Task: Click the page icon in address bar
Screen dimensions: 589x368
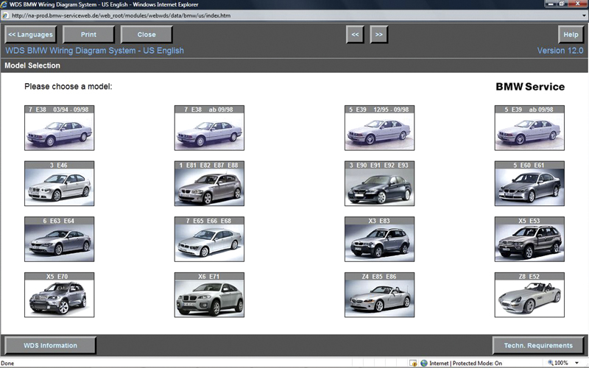Action: click(x=6, y=15)
